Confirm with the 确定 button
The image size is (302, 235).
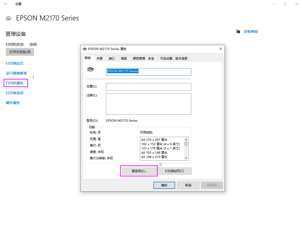[x=164, y=185]
